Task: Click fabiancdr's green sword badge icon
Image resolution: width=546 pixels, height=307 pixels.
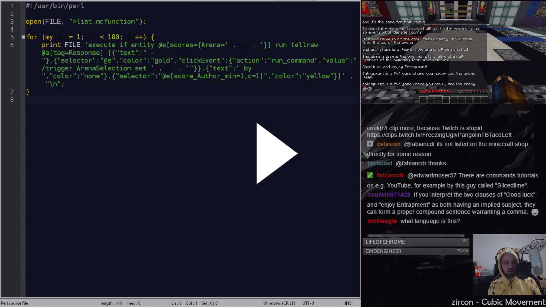Action: [x=370, y=175]
